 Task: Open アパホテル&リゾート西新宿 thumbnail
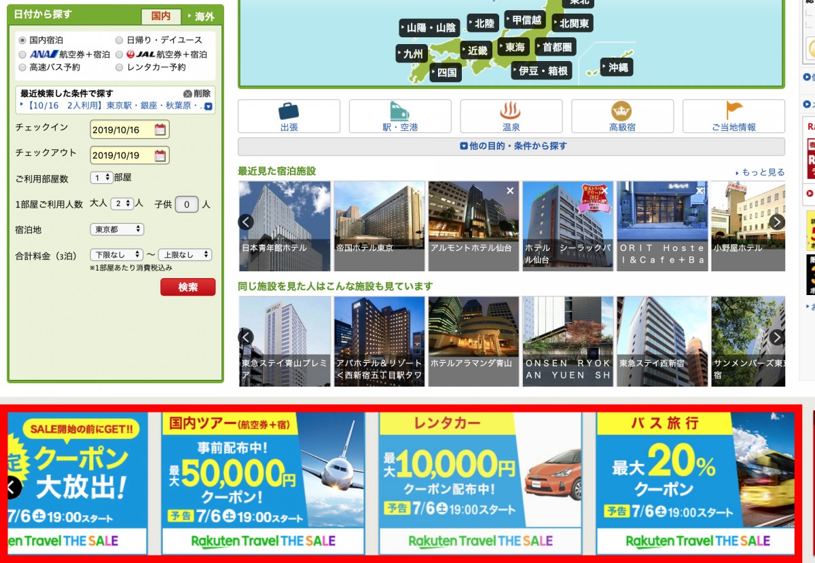coord(379,341)
